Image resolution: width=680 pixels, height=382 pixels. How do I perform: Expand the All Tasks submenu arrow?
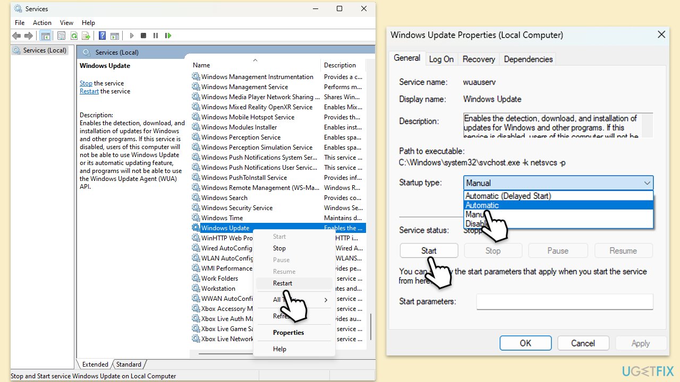[326, 300]
